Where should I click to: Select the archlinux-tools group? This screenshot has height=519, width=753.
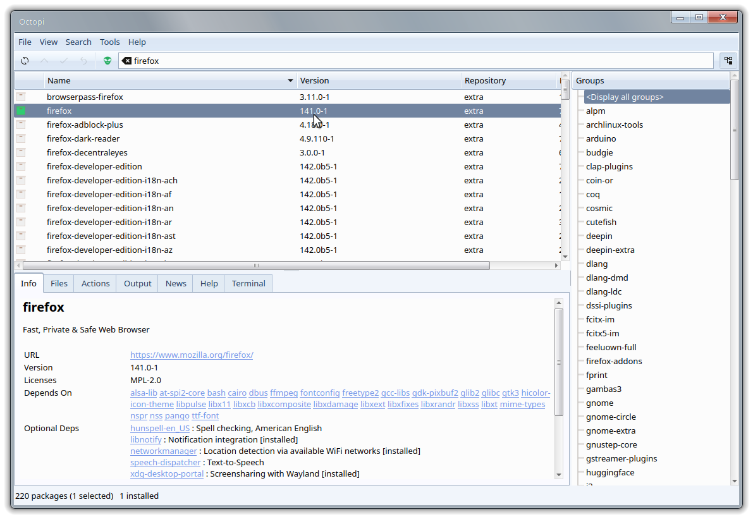click(x=614, y=125)
